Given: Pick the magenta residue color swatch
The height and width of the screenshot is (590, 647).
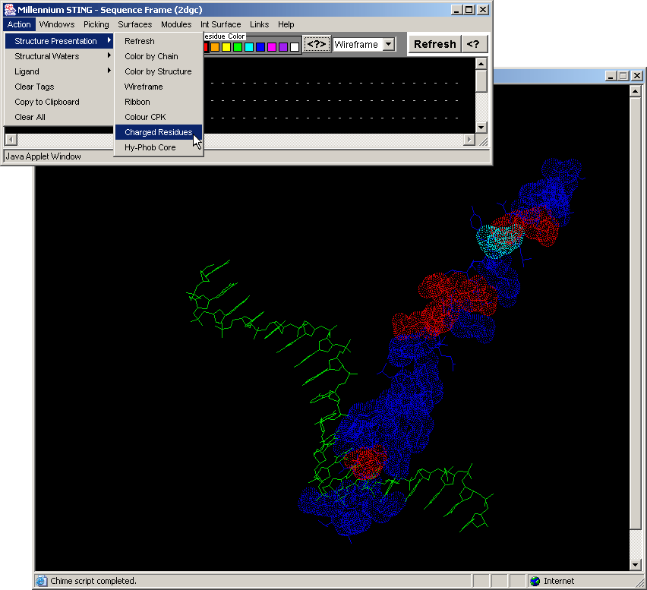Looking at the screenshot, I should [272, 46].
